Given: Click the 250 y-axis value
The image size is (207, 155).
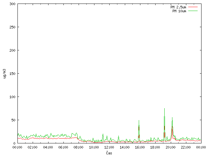Looking at the screenshot, I should pyautogui.click(x=12, y=27).
